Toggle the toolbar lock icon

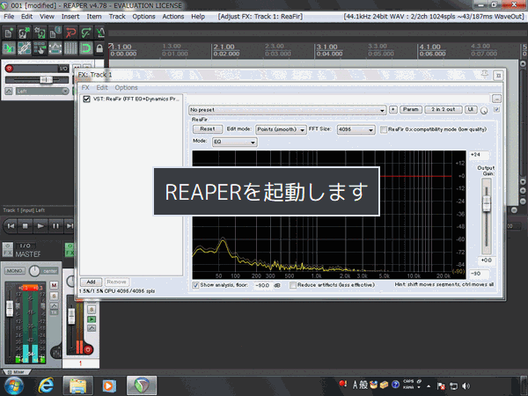point(99,48)
